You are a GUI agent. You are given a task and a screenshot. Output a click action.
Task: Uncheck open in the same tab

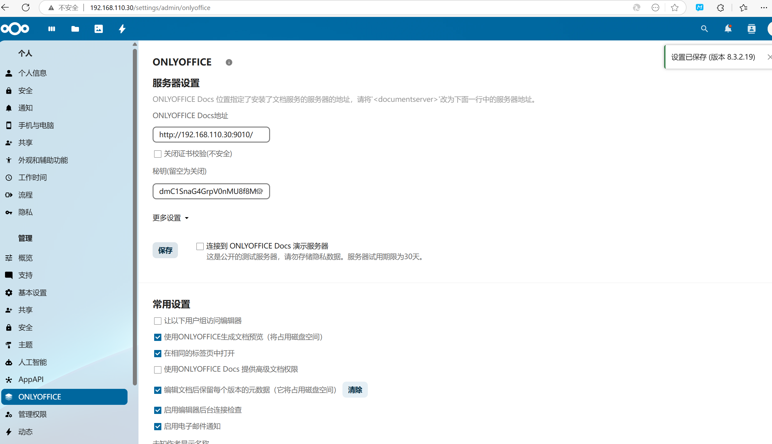click(x=158, y=353)
